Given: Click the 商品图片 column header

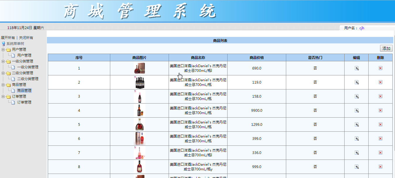Looking at the screenshot, I should pyautogui.click(x=139, y=58).
